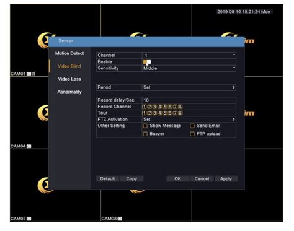Enable the Show Message checkbox

point(145,126)
